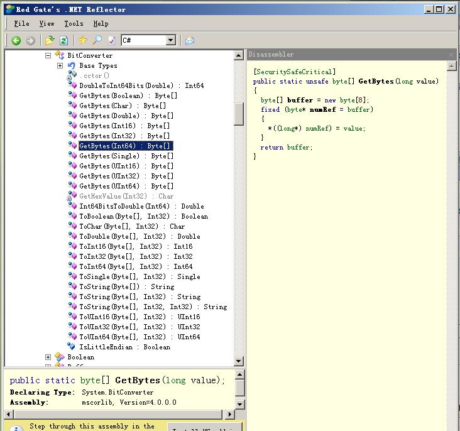Click horizontal scrollbar left arrow

(x=9, y=414)
